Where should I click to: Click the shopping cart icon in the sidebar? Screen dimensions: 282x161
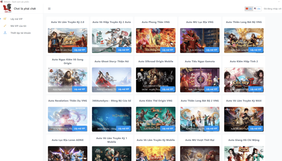[5, 19]
